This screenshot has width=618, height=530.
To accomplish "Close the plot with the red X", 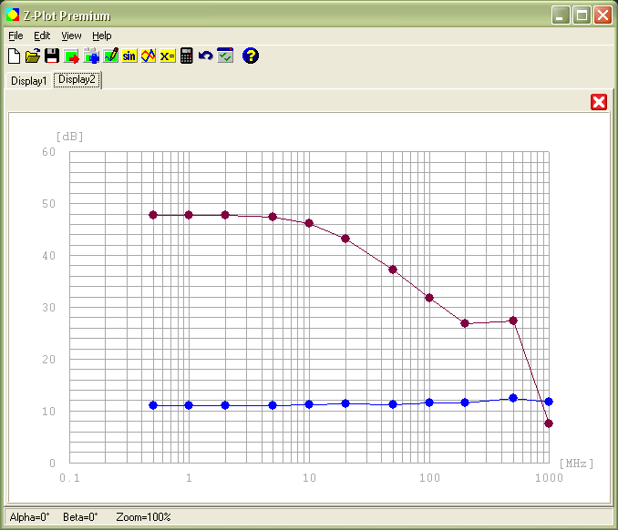I will click(599, 102).
